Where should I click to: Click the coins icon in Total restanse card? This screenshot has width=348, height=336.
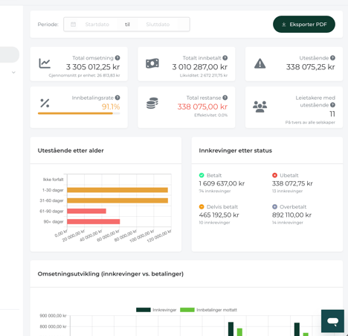click(x=152, y=103)
